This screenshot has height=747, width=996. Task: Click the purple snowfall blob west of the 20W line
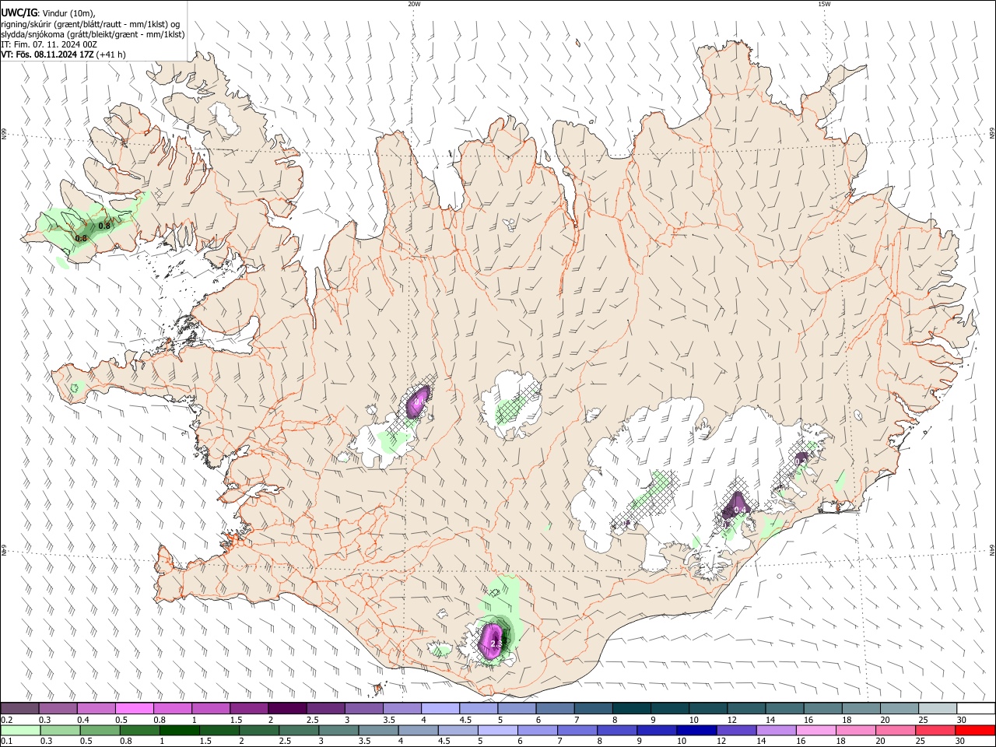click(418, 403)
